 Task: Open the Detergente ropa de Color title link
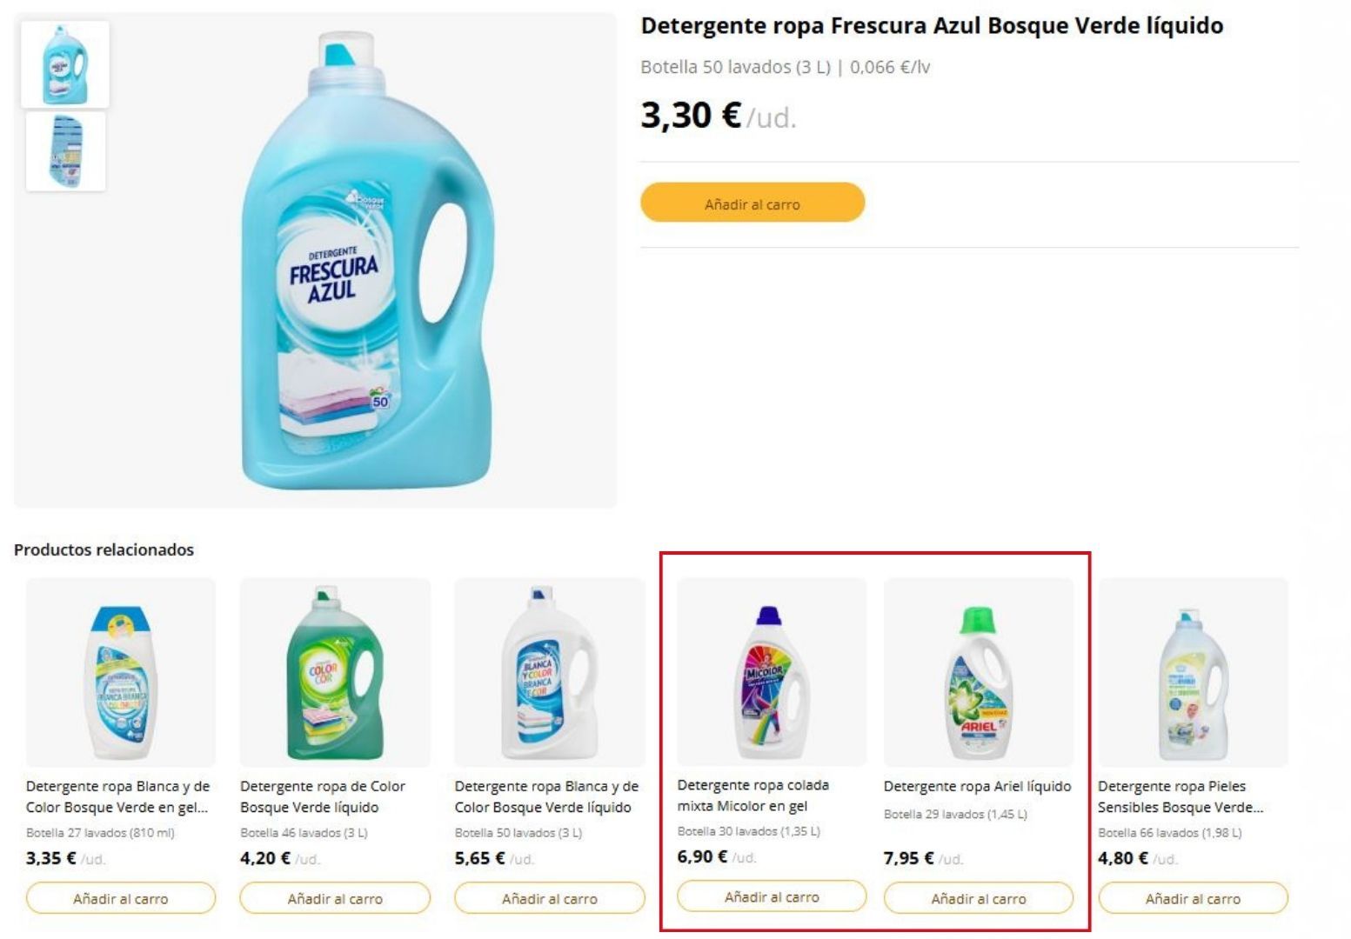pos(322,796)
